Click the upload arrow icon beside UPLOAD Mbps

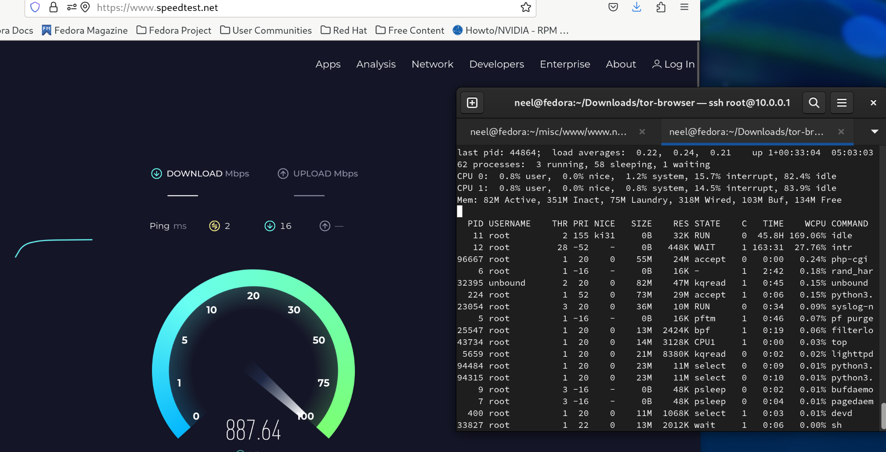click(x=283, y=174)
